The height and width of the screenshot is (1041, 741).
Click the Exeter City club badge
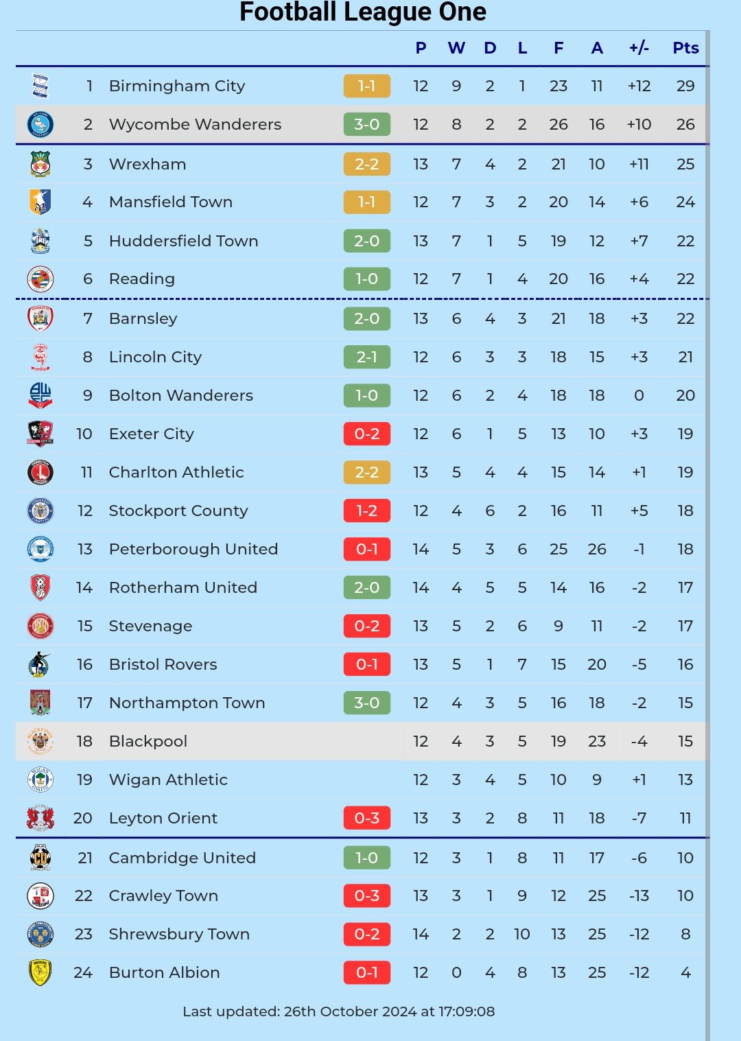click(x=40, y=434)
